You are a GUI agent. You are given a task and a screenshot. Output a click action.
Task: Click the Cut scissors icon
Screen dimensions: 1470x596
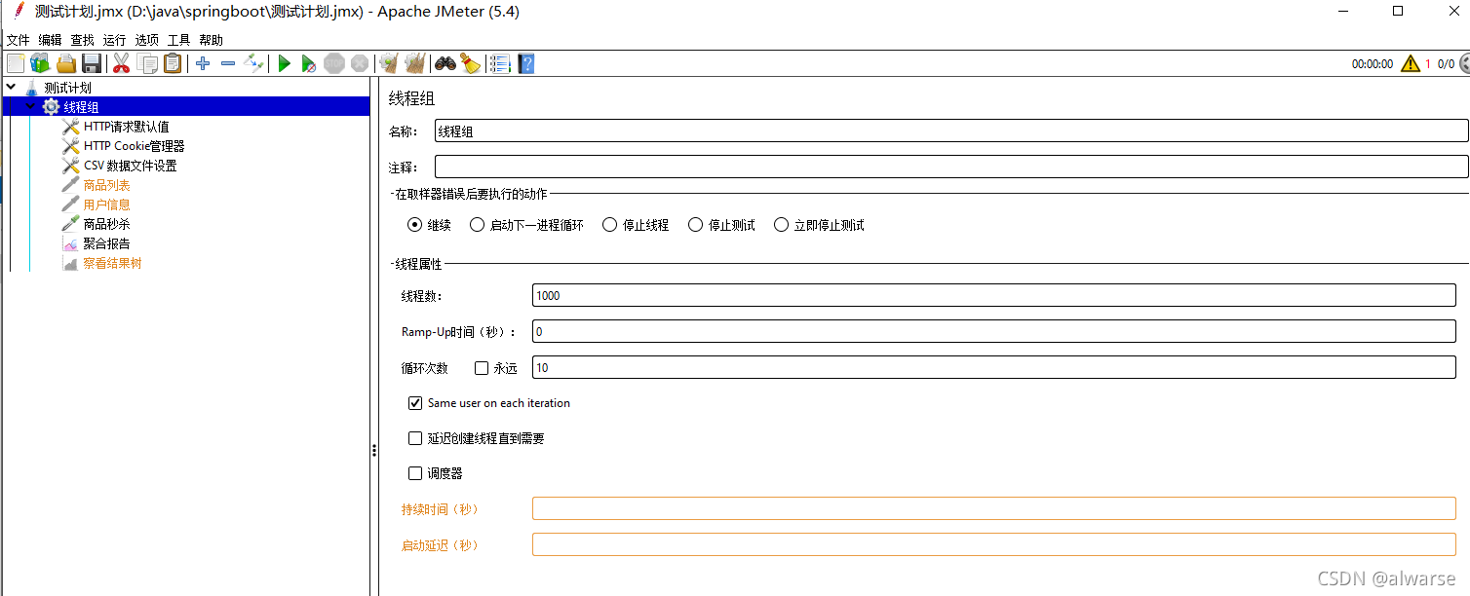[121, 64]
